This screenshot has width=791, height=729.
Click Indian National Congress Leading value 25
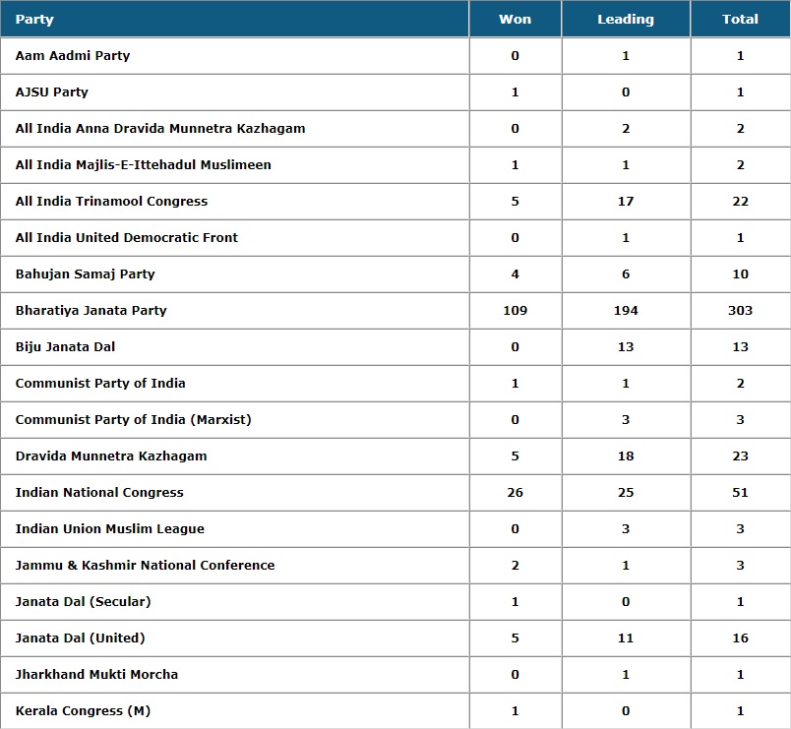pos(626,492)
